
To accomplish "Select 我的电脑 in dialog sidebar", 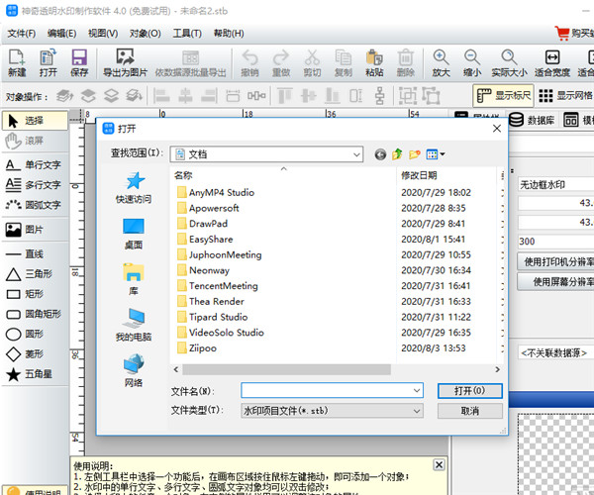I will 134,326.
